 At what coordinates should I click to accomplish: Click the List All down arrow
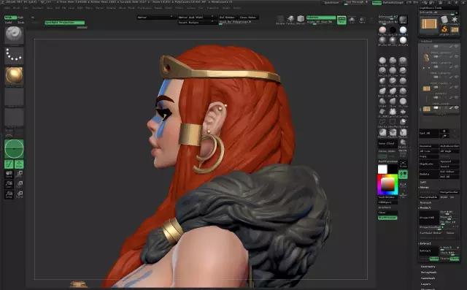(x=444, y=136)
